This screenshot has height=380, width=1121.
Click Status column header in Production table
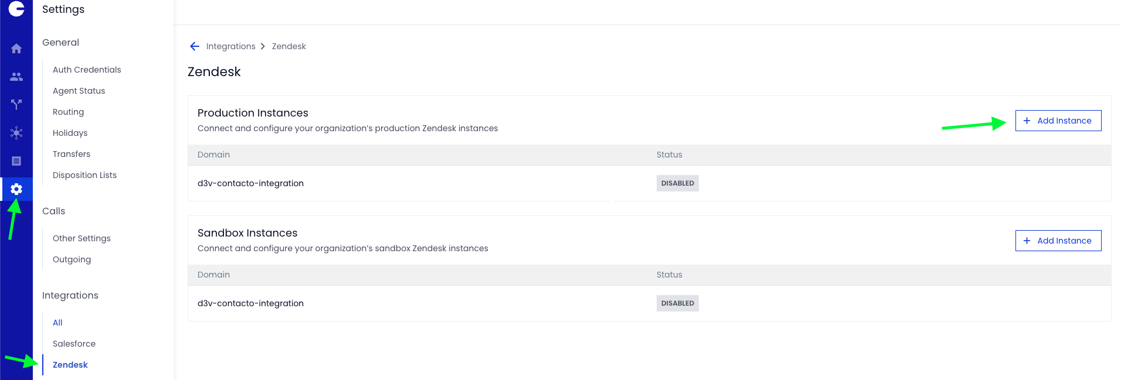[x=670, y=155]
